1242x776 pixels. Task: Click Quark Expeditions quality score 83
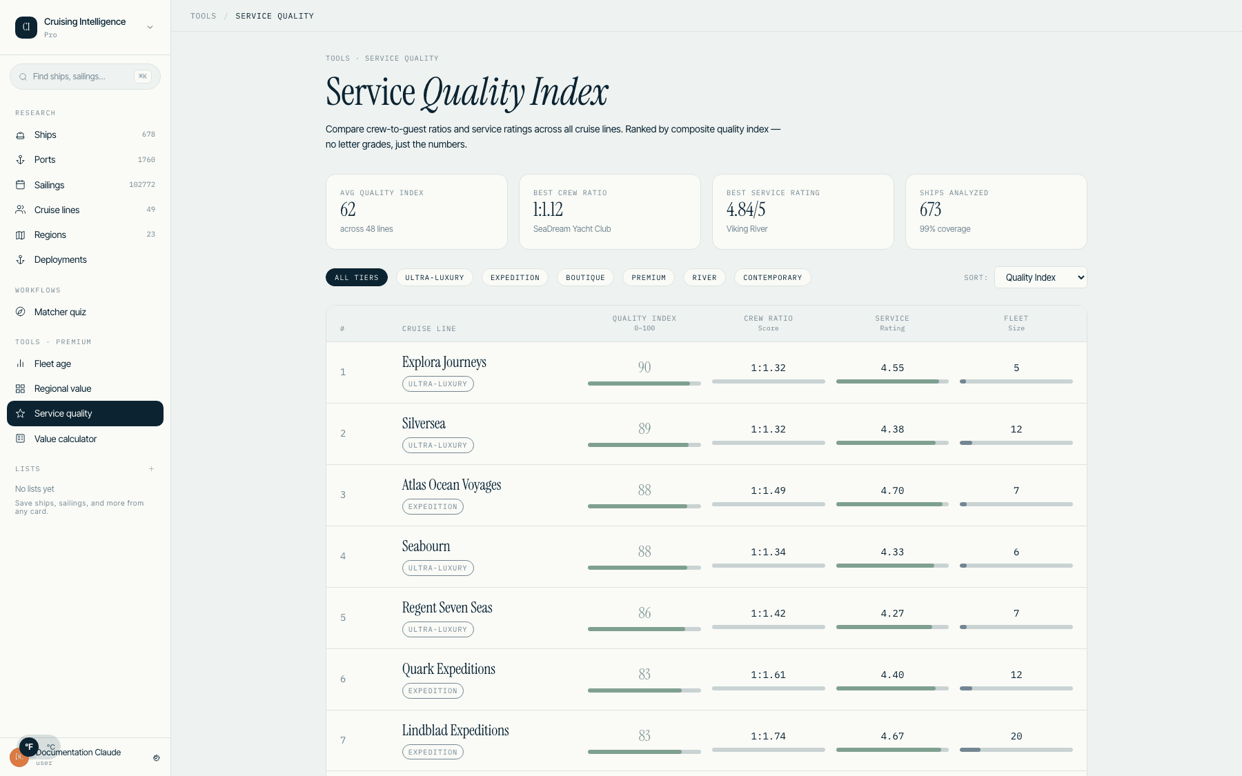(x=644, y=674)
